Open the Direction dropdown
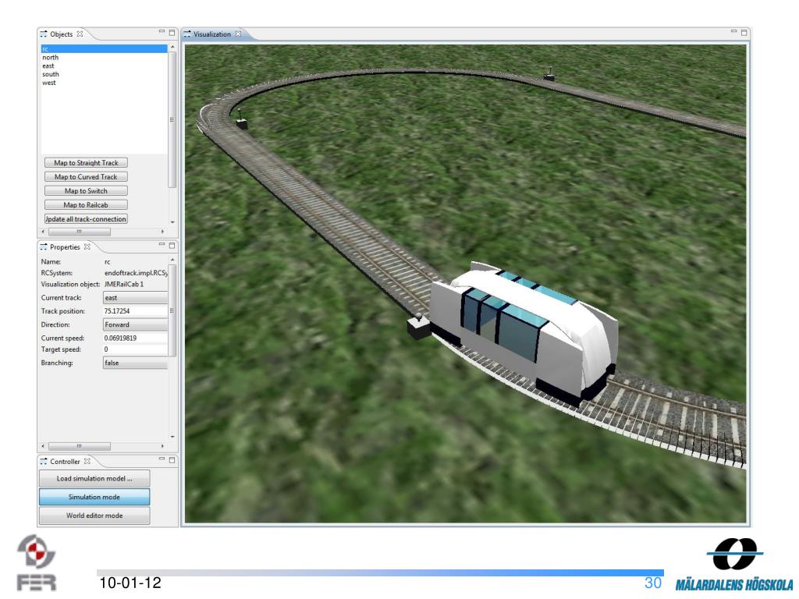Viewport: 799px width, 599px height. tap(136, 325)
